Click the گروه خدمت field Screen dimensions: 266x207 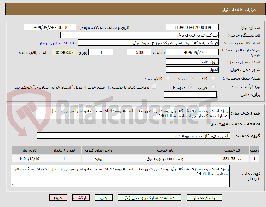134,136
